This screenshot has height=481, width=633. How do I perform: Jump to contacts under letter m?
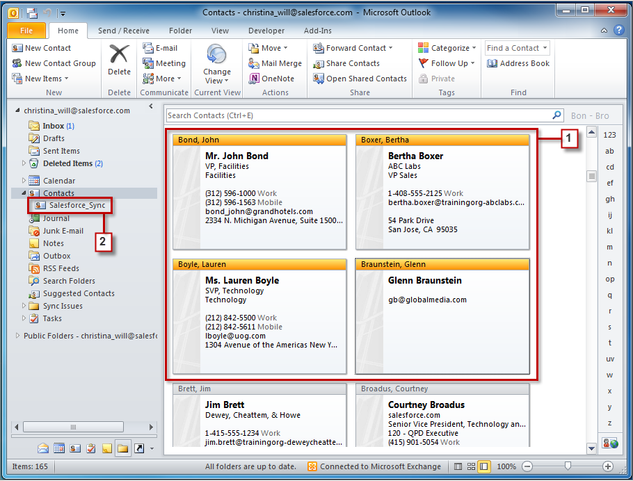pyautogui.click(x=609, y=247)
